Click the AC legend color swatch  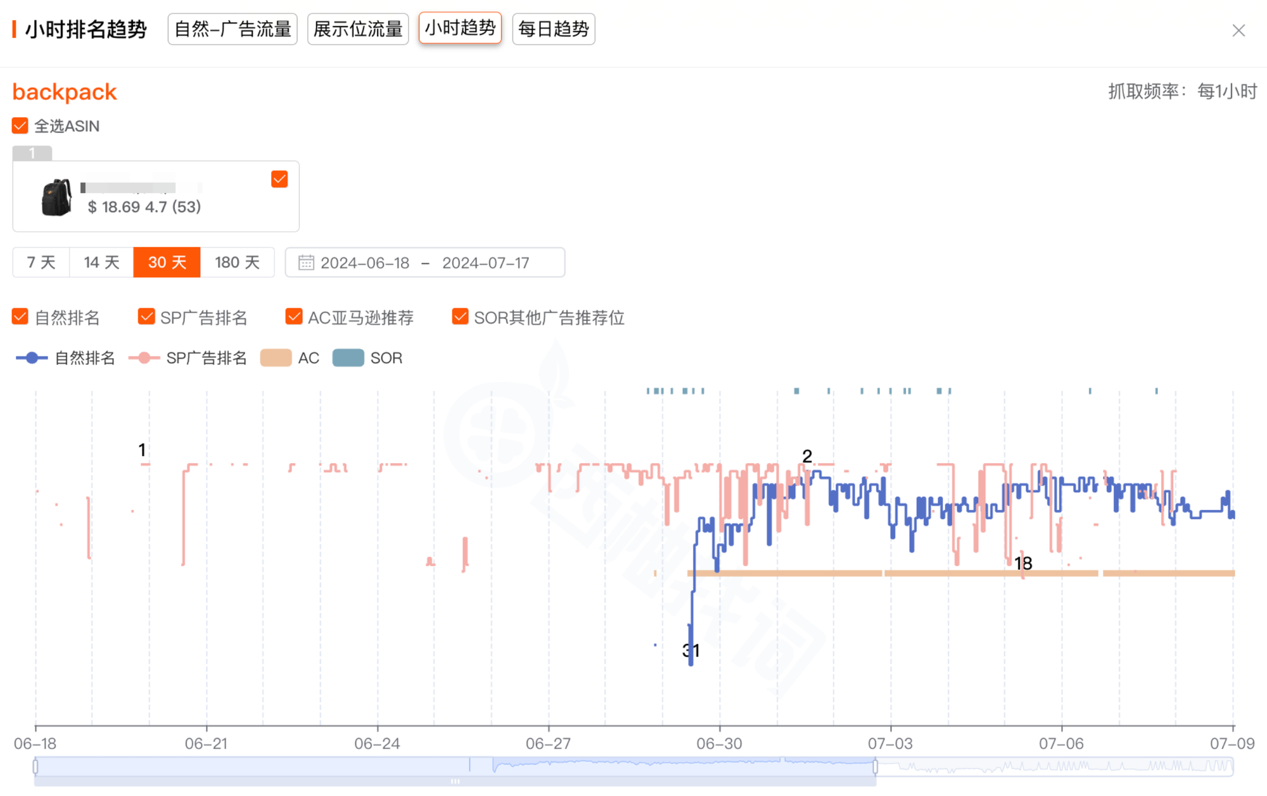coord(276,358)
